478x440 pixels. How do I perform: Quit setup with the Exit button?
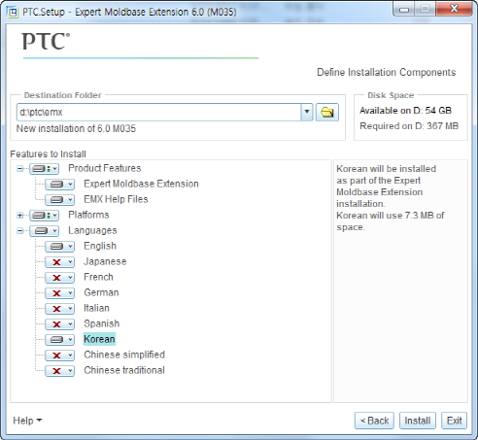point(455,421)
